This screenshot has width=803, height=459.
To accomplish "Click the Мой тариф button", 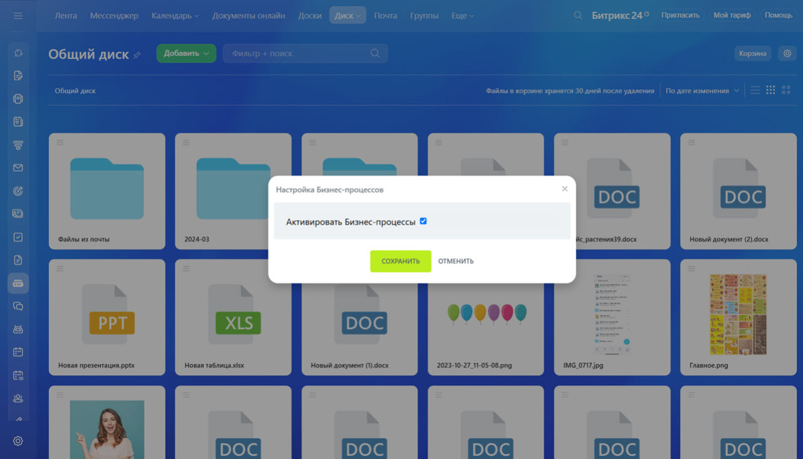I will pos(732,15).
